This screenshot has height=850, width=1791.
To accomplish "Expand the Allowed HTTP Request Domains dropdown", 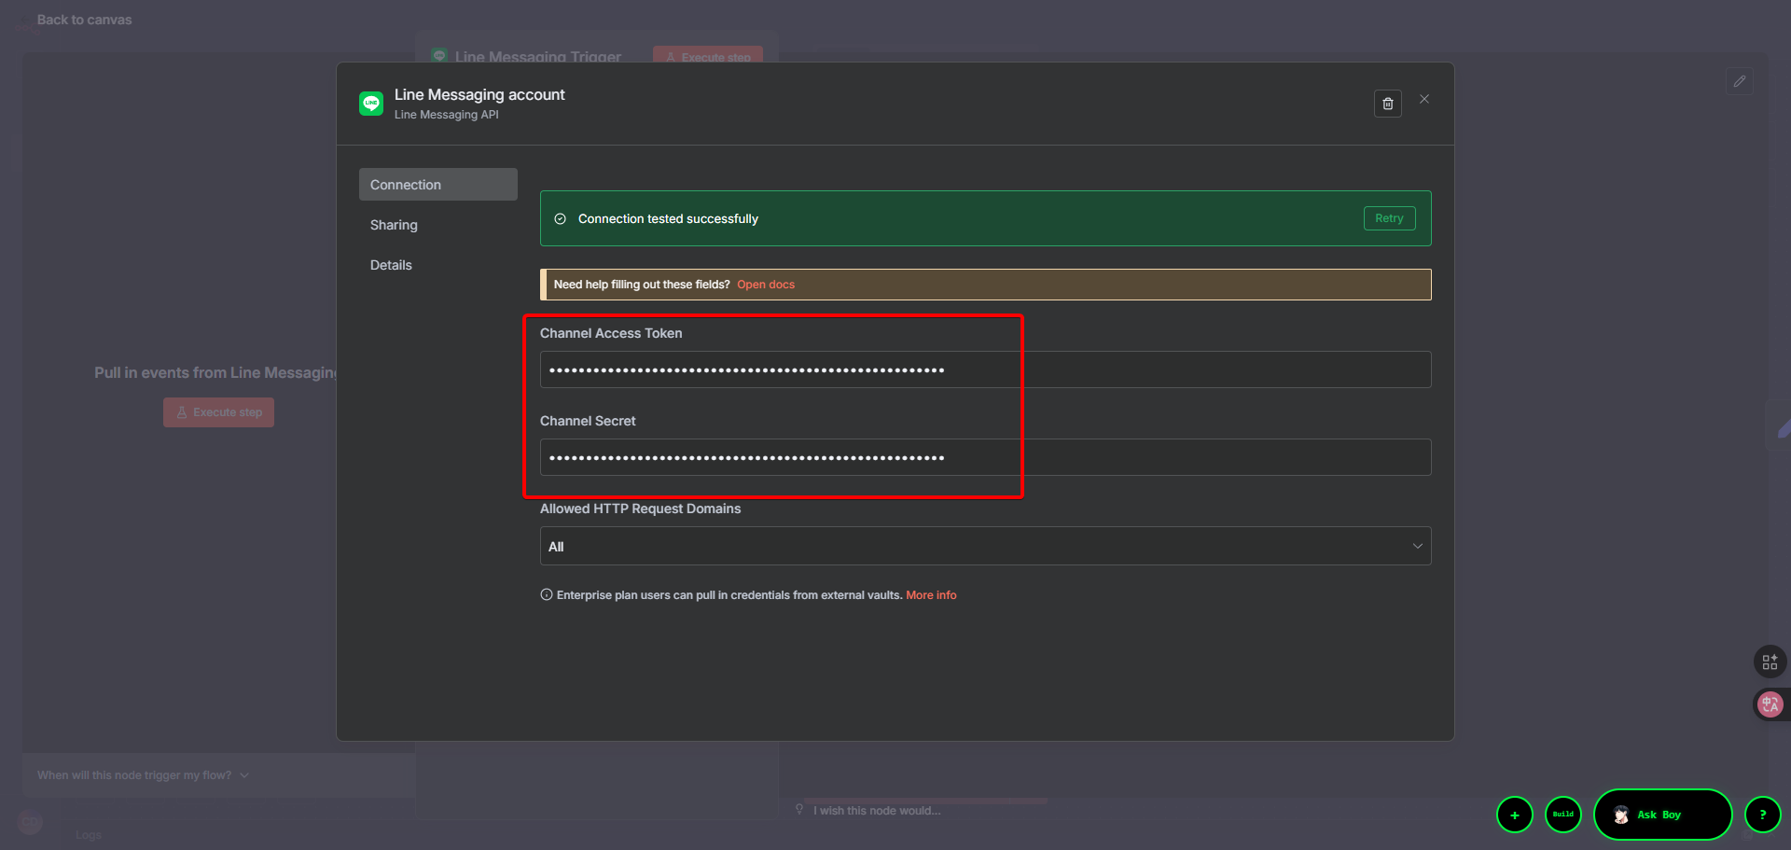I will 984,547.
